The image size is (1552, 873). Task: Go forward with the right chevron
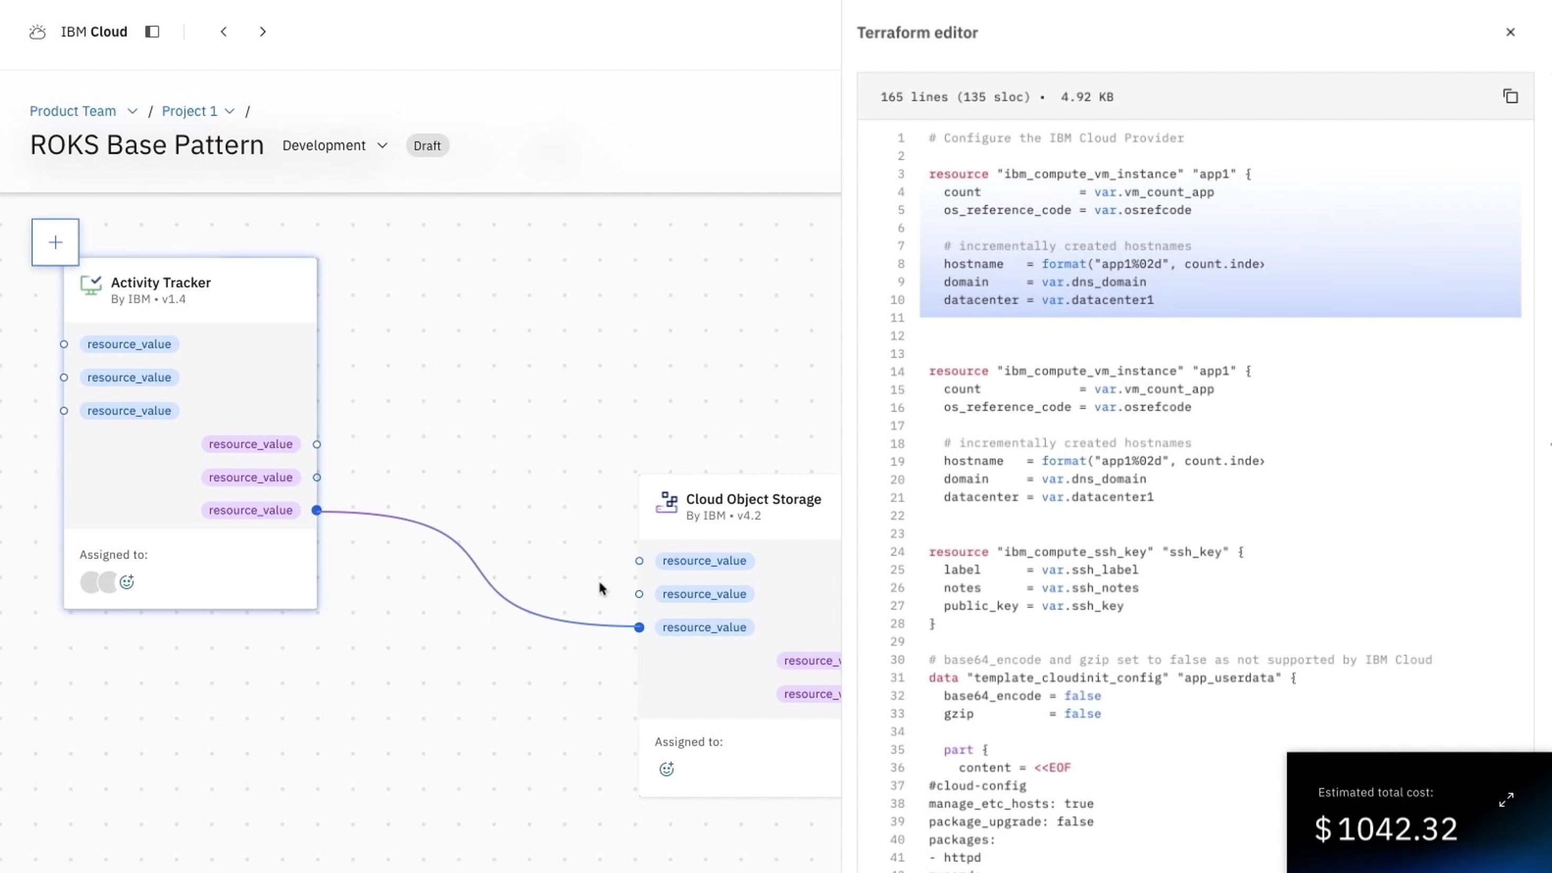tap(263, 32)
